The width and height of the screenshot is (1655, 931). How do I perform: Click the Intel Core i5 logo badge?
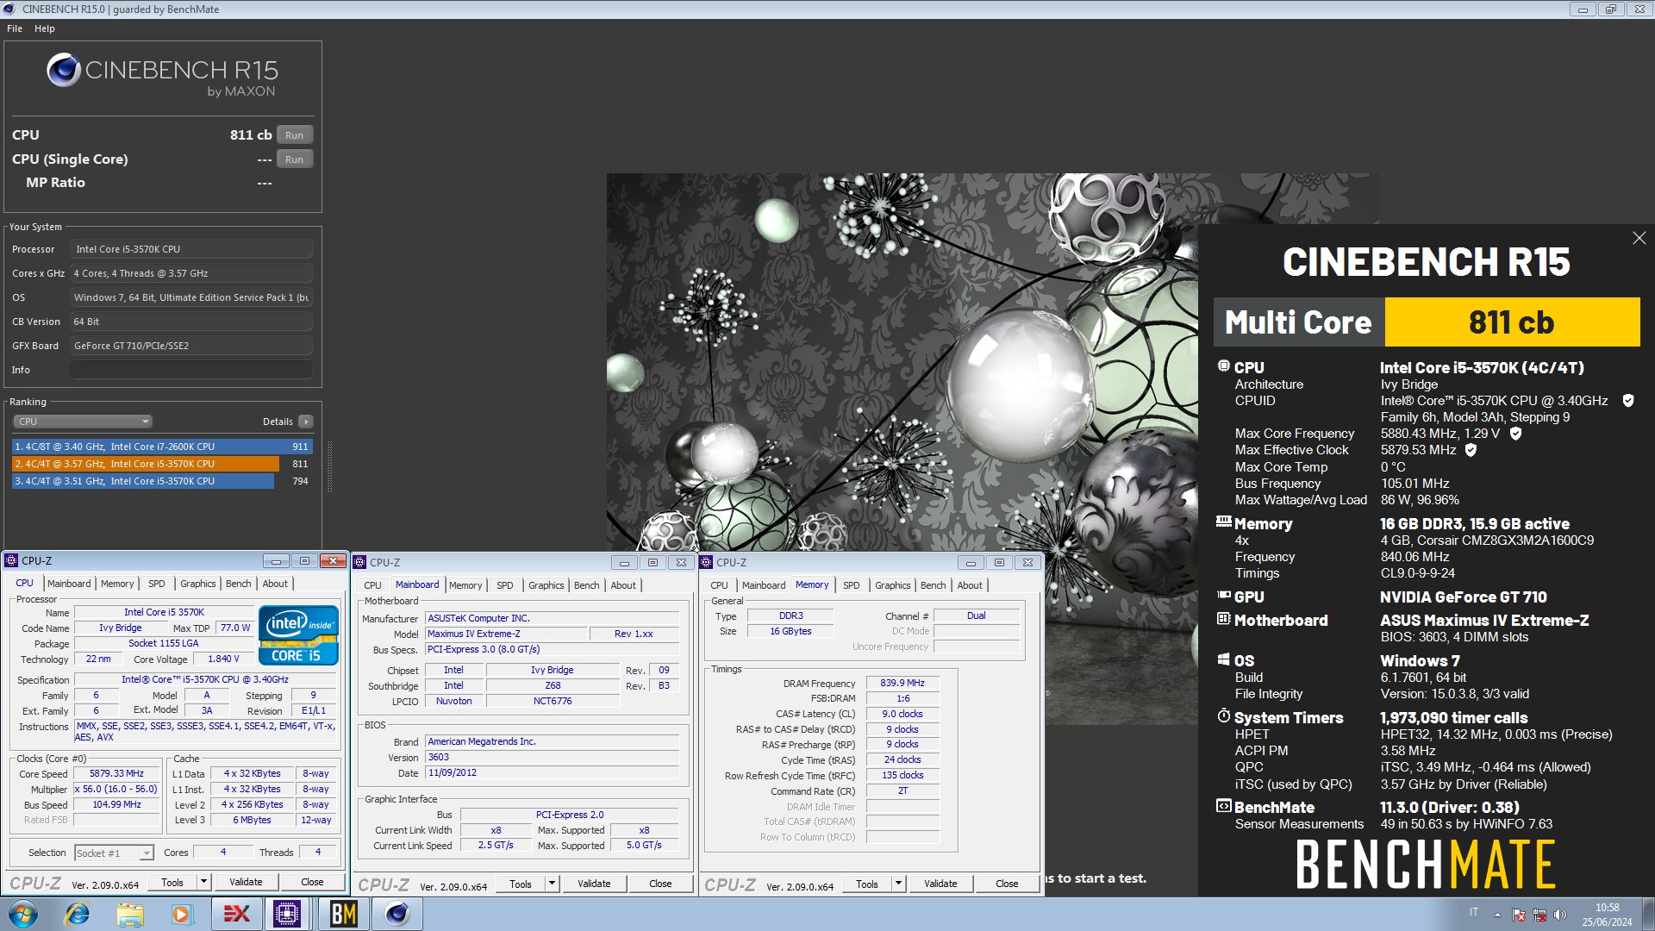point(298,635)
